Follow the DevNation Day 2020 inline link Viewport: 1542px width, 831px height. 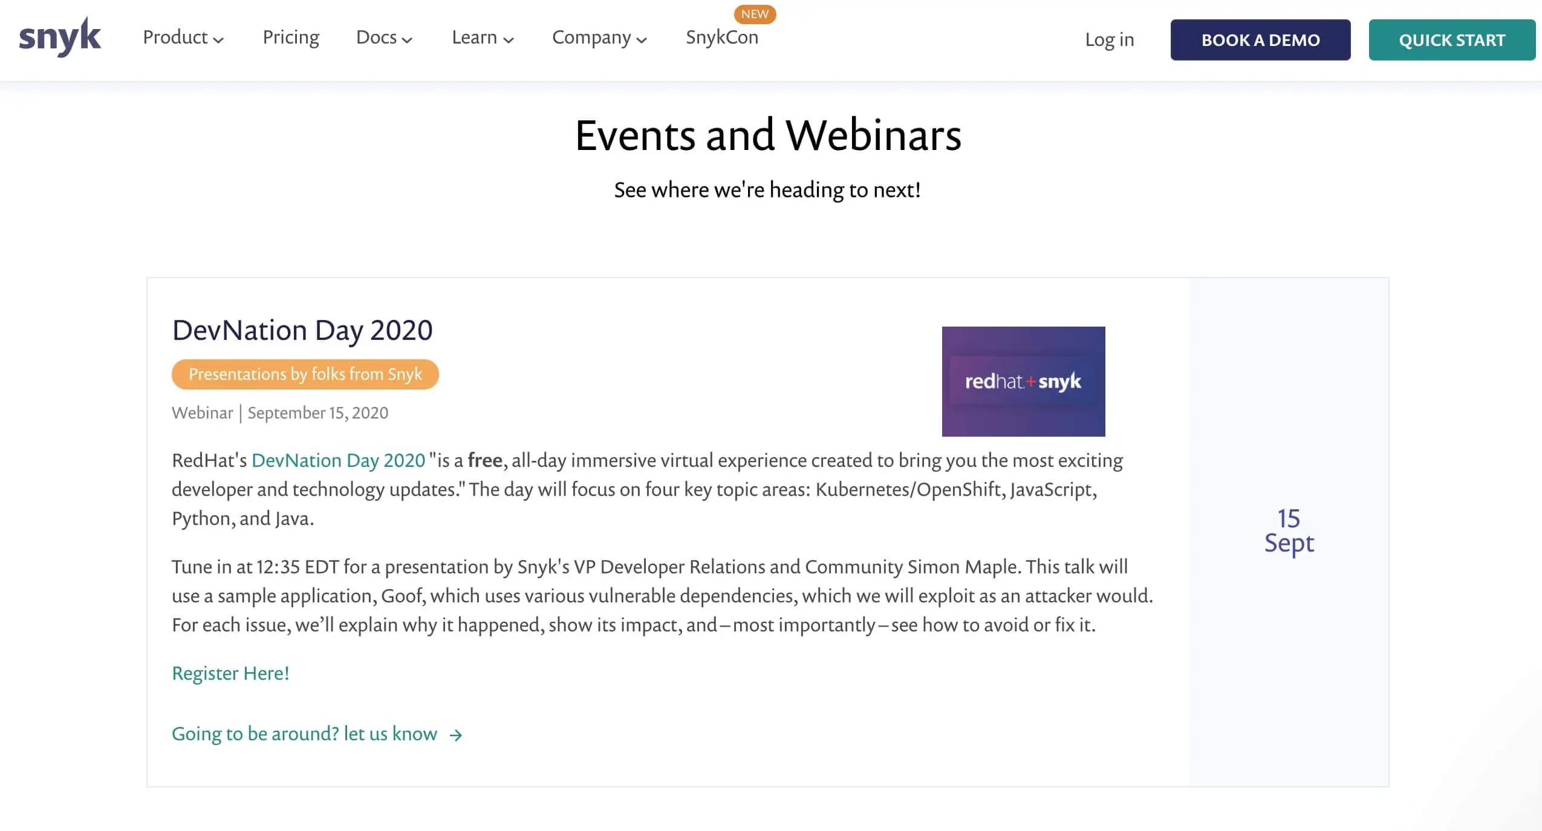click(x=338, y=461)
